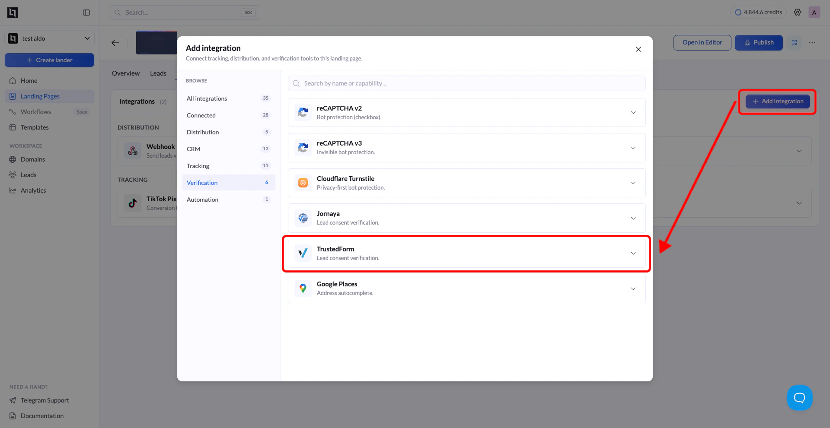
Task: Open user avatar 'A' menu
Action: [814, 12]
